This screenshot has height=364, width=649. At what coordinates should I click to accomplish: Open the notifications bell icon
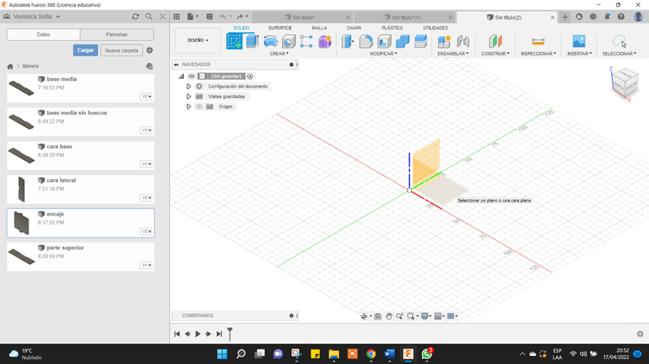click(607, 17)
